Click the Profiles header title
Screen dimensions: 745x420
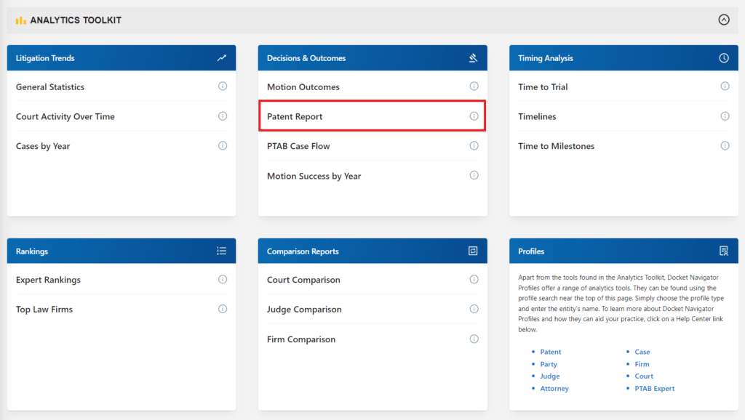531,251
